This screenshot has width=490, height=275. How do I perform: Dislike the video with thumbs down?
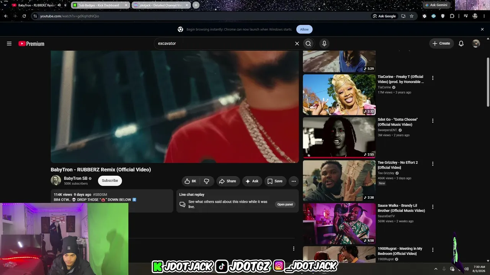coord(207,181)
